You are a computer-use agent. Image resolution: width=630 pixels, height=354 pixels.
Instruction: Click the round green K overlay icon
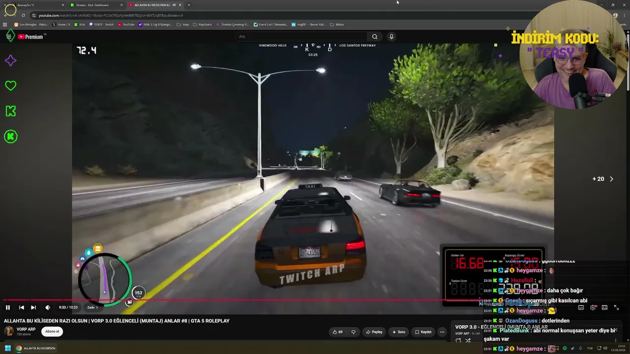click(10, 137)
